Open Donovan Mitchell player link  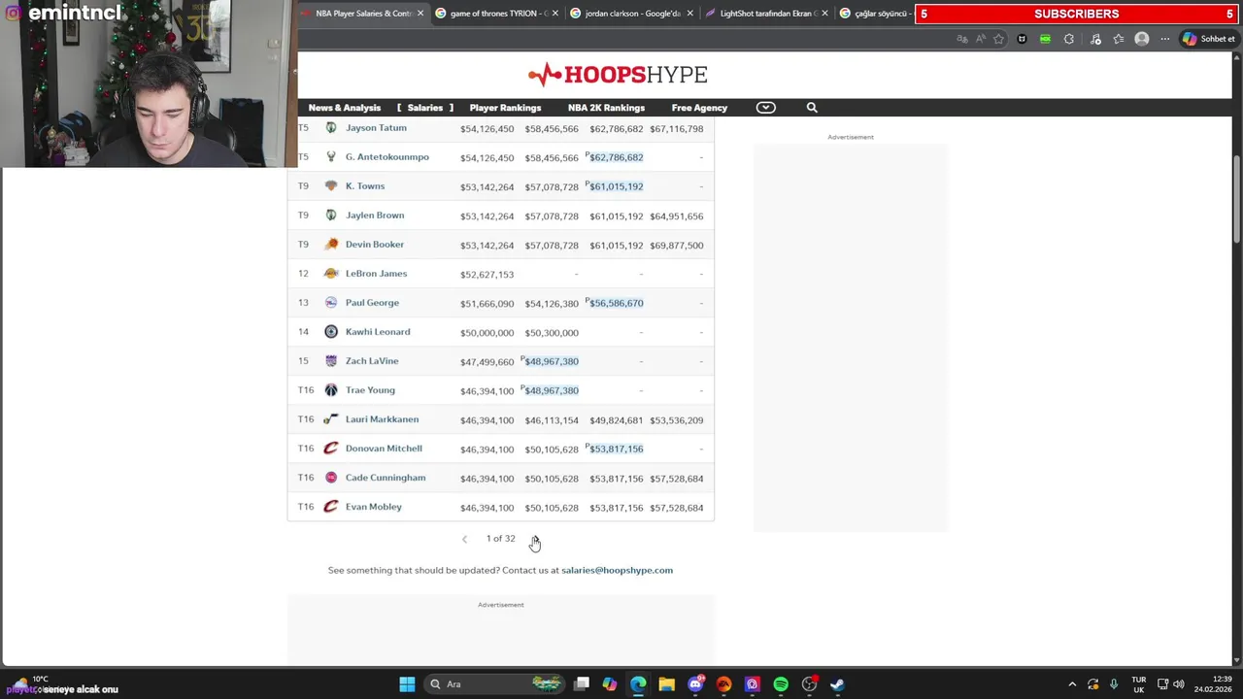click(x=384, y=449)
